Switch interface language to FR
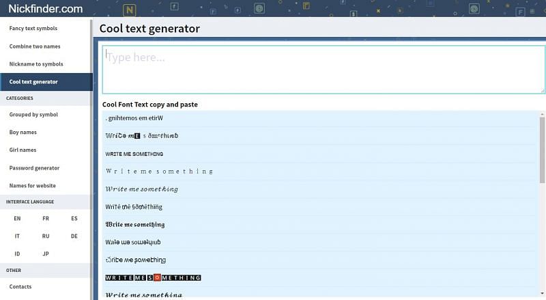This screenshot has width=546, height=300. (x=46, y=219)
